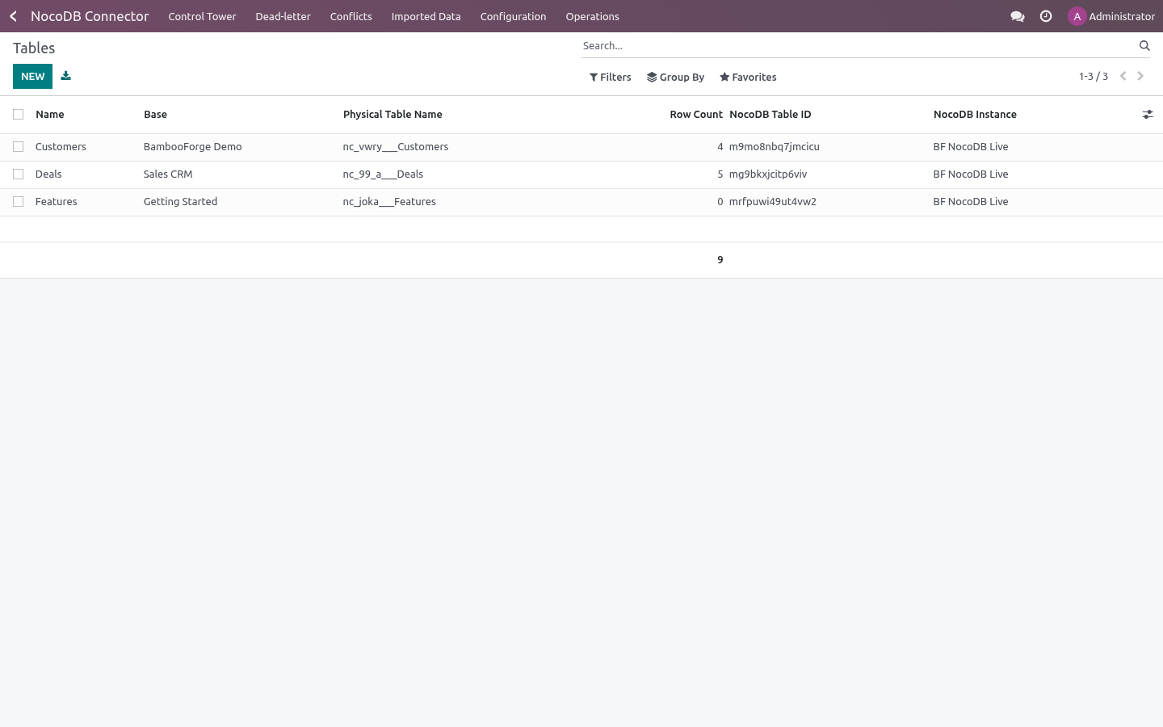Open the Favorites dropdown

[748, 78]
